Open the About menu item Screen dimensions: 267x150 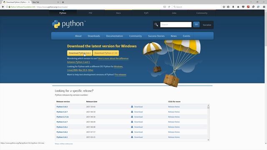[78, 36]
